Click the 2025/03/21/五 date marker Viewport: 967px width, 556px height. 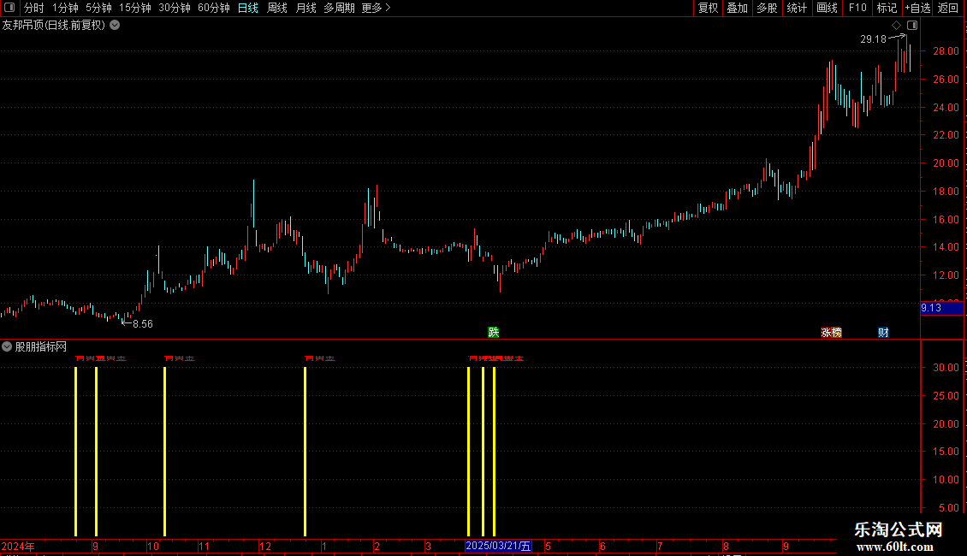(x=498, y=546)
